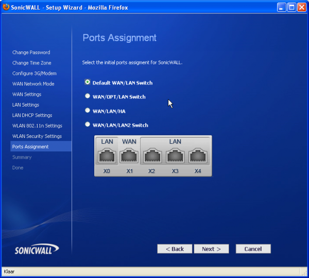Click the LAN label above port X0
This screenshot has width=309, height=278.
[x=107, y=142]
